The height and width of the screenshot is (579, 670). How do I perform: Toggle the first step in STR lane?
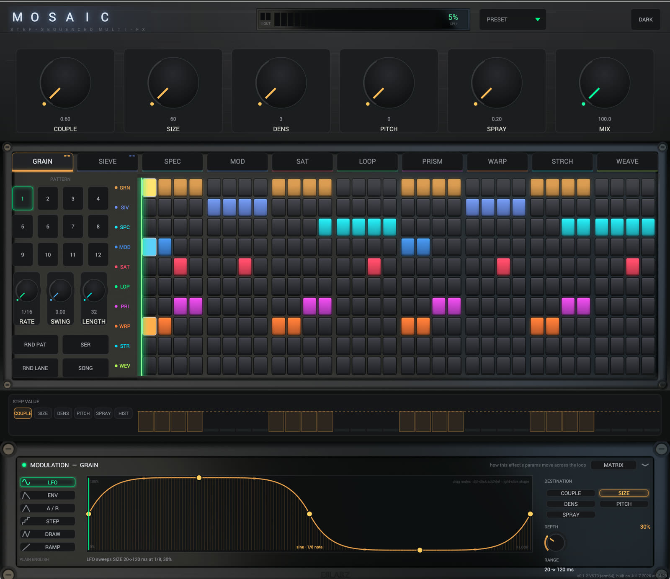[149, 346]
